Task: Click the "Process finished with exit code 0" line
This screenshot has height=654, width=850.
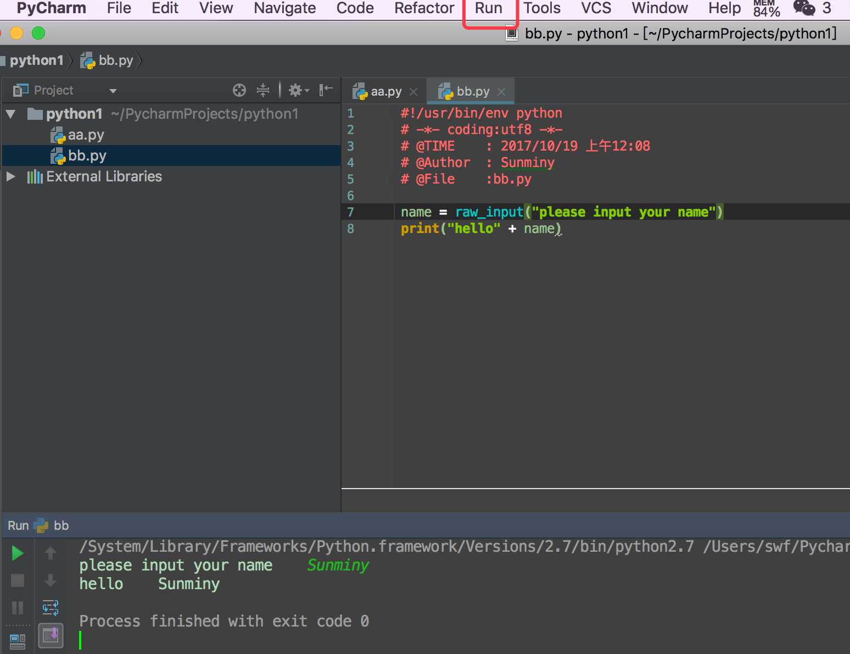Action: [x=224, y=621]
